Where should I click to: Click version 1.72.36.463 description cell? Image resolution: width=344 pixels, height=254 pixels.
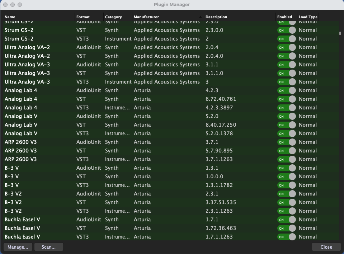pos(221,228)
